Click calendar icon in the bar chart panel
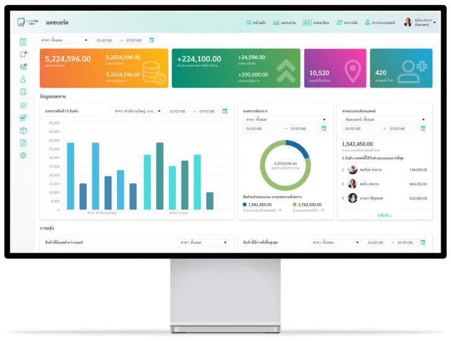451x341 pixels. (x=225, y=111)
